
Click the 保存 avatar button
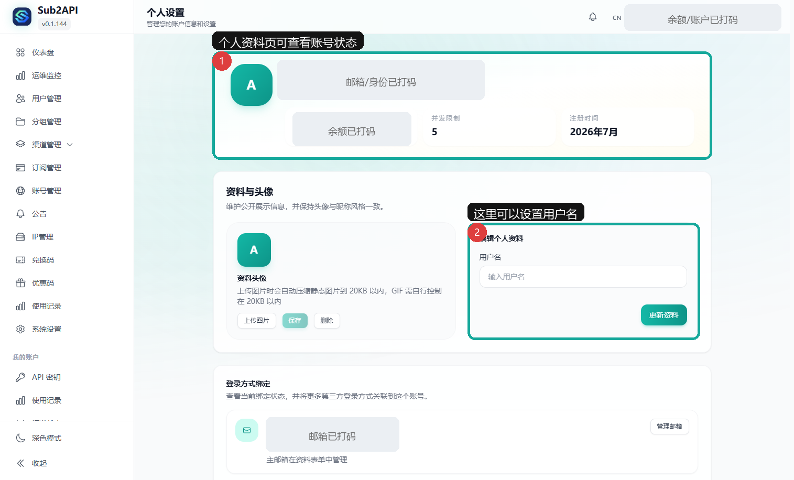295,321
